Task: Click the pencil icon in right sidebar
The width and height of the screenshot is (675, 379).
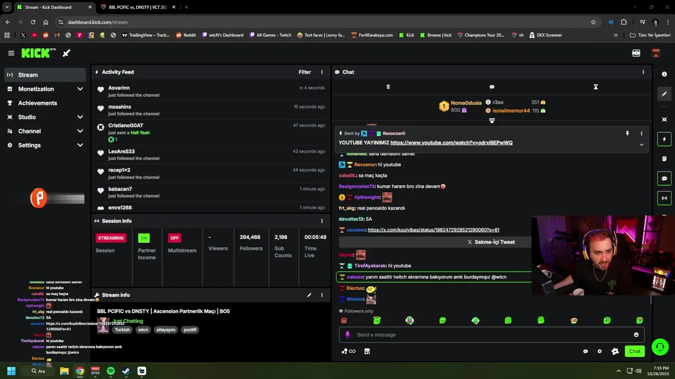Action: pos(664,94)
